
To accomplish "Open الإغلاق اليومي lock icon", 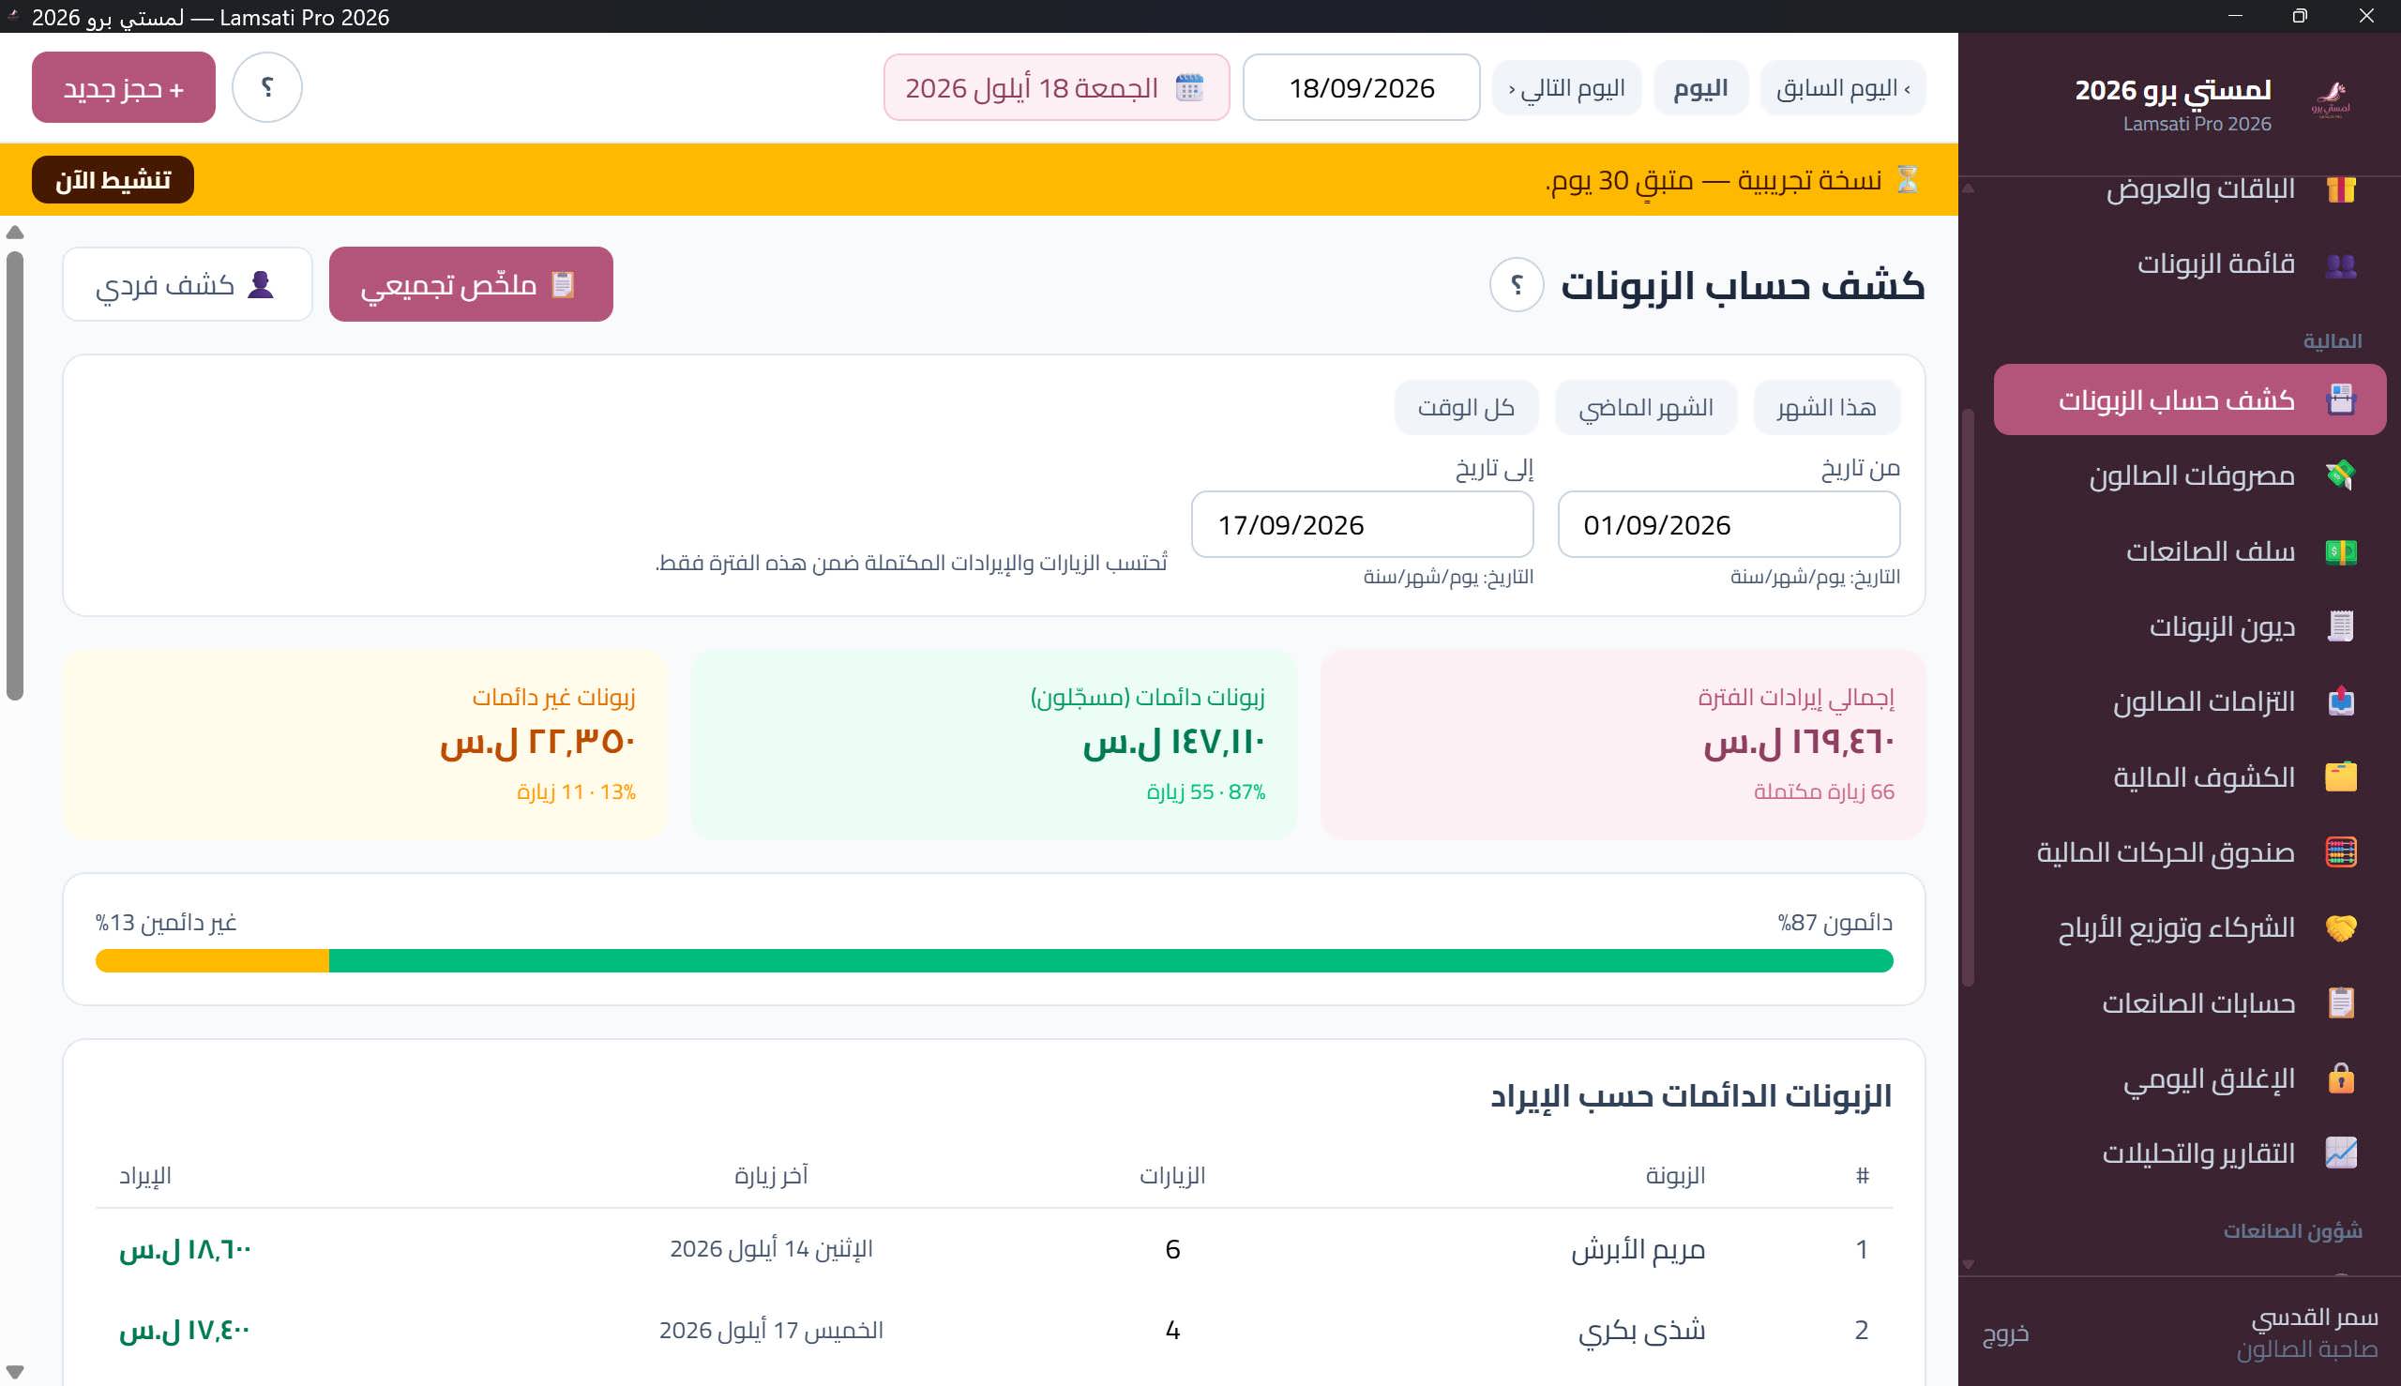I will coord(2340,1078).
